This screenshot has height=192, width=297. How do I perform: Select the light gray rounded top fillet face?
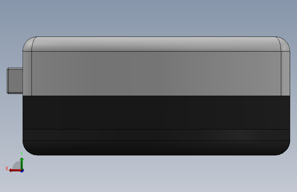(x=156, y=44)
